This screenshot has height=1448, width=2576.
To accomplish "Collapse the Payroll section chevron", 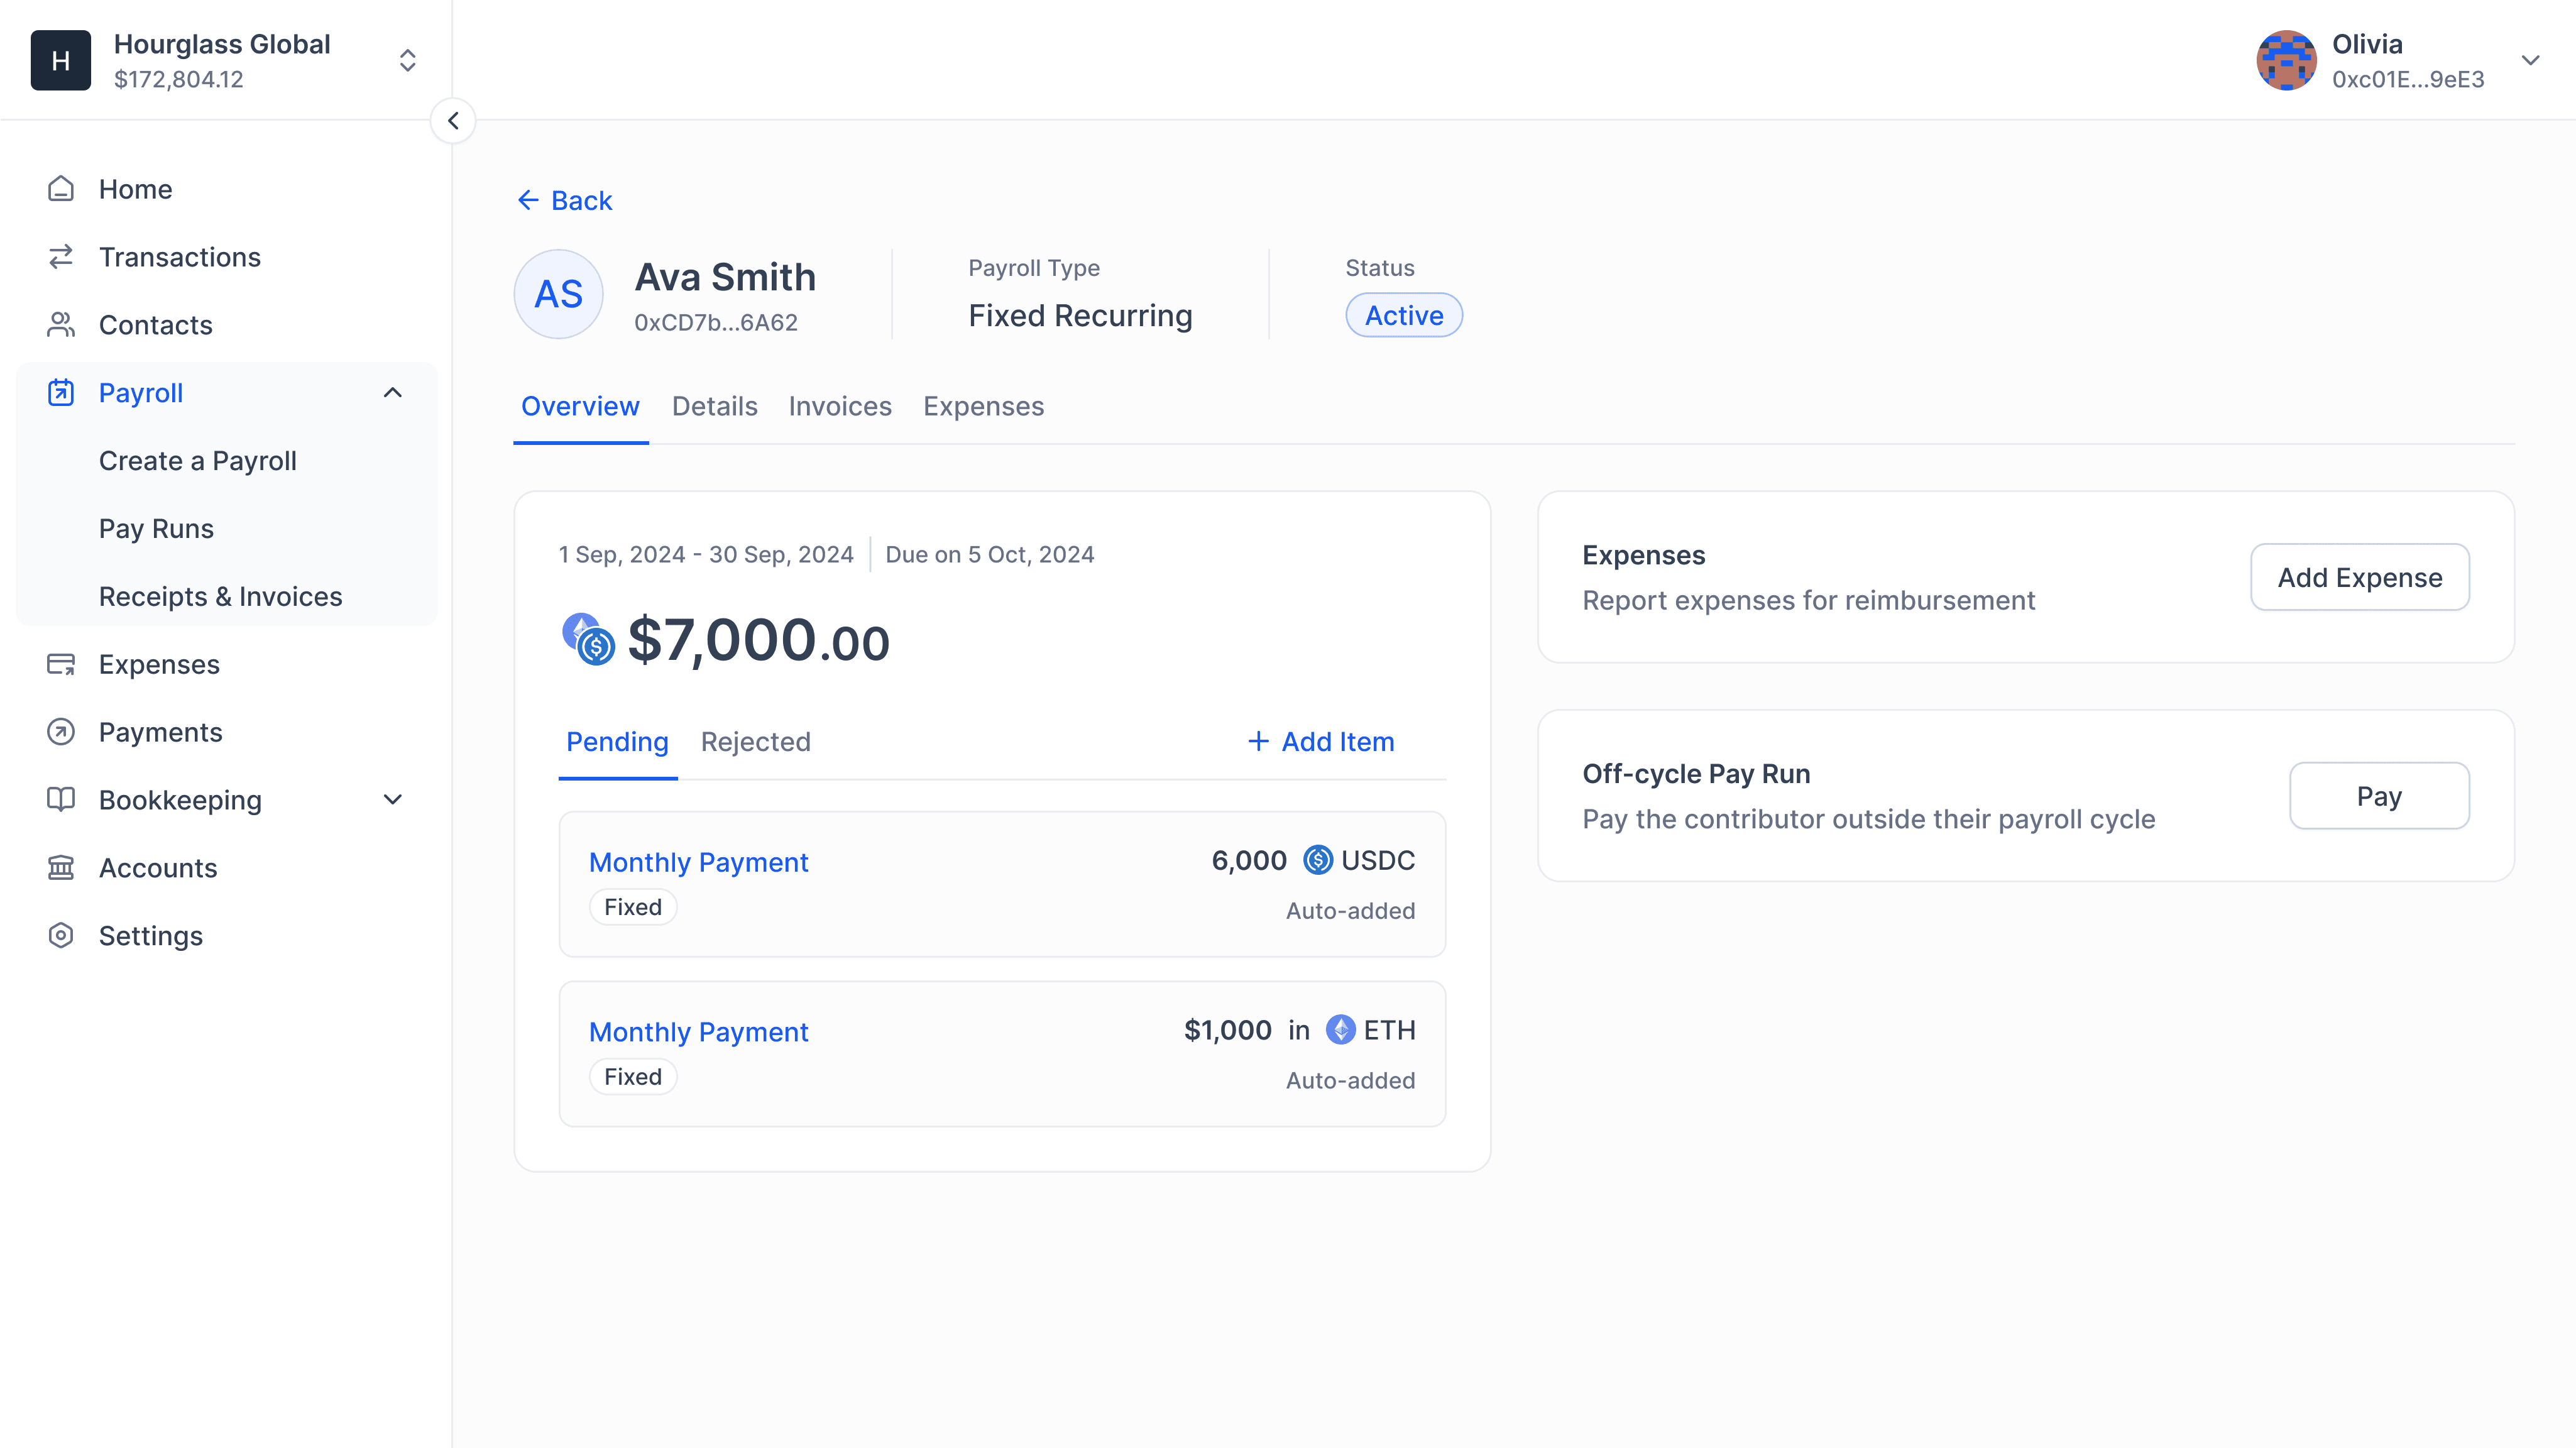I will tap(393, 392).
